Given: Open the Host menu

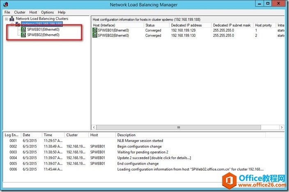Looking at the screenshot, I should tap(33, 12).
